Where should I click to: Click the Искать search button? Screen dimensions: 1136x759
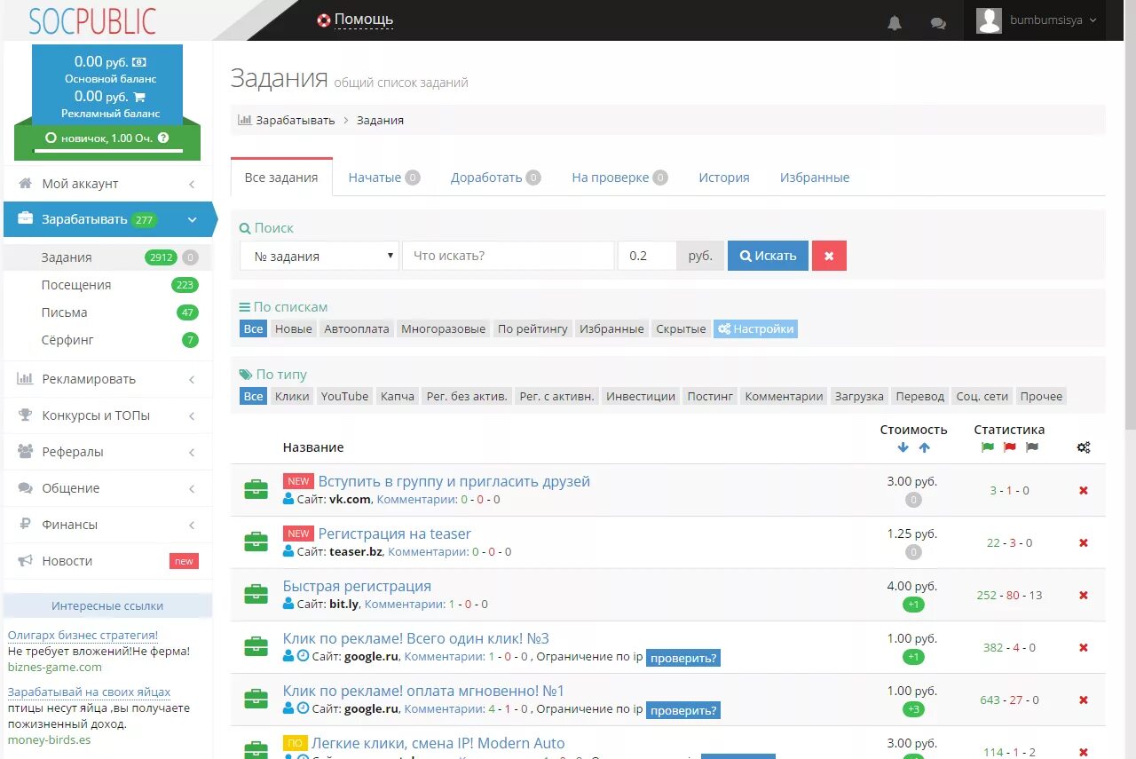click(x=768, y=256)
